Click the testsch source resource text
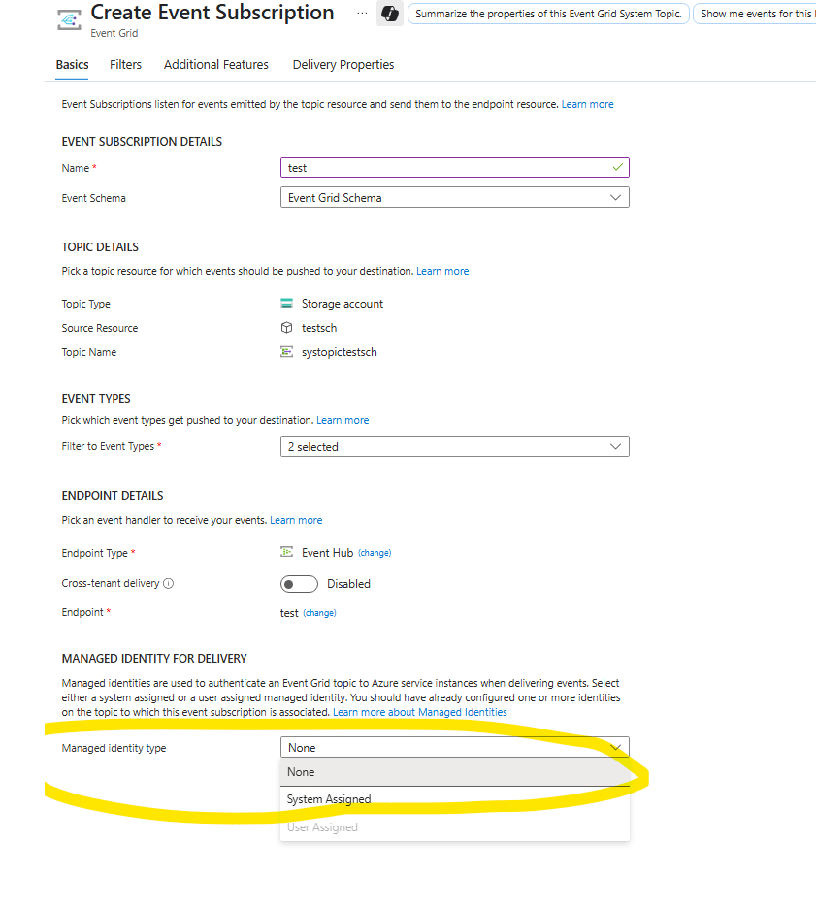816x907 pixels. pyautogui.click(x=319, y=328)
